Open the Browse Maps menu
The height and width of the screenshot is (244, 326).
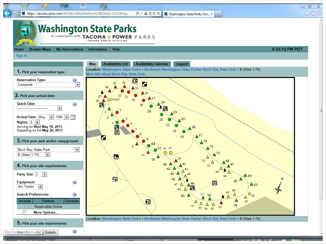tap(40, 49)
